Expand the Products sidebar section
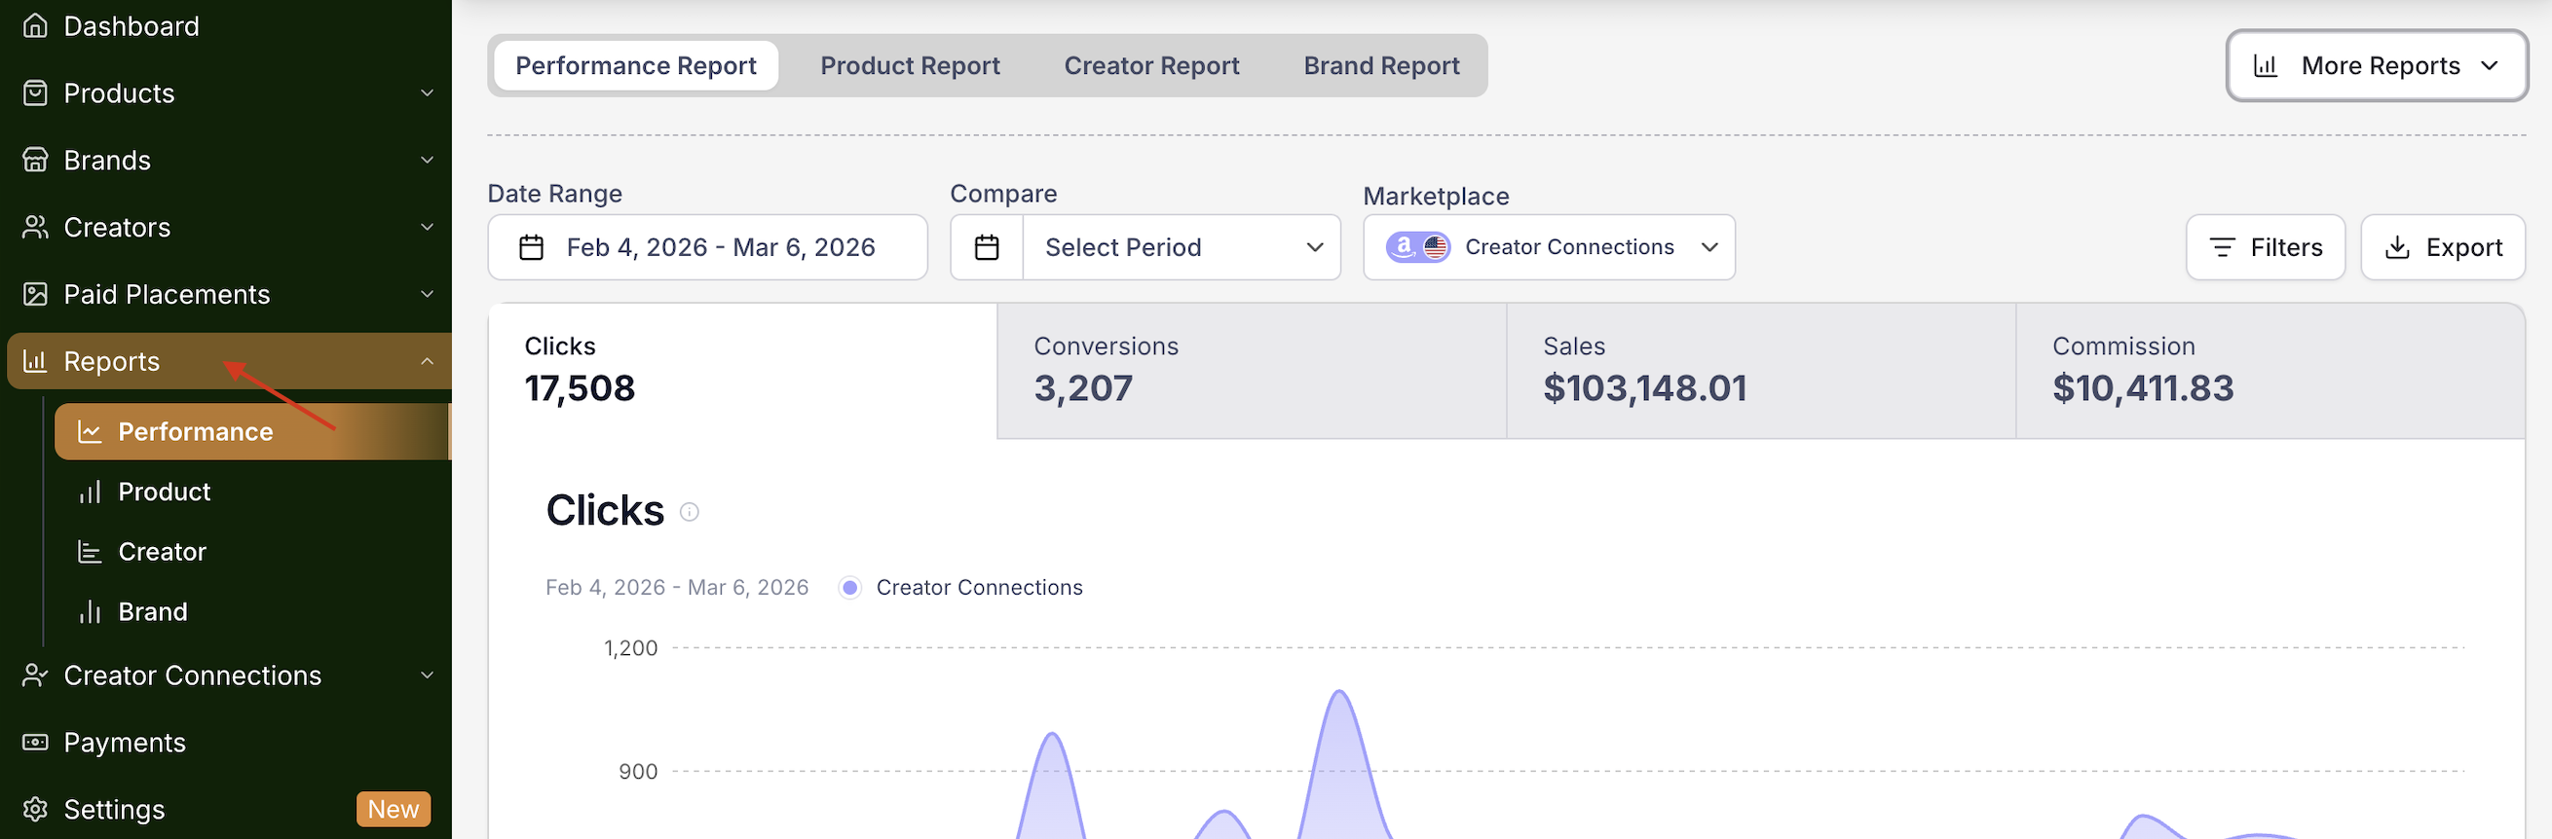 click(x=426, y=93)
